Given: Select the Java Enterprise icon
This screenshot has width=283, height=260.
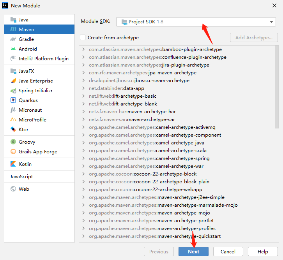Looking at the screenshot, I should 13,81.
